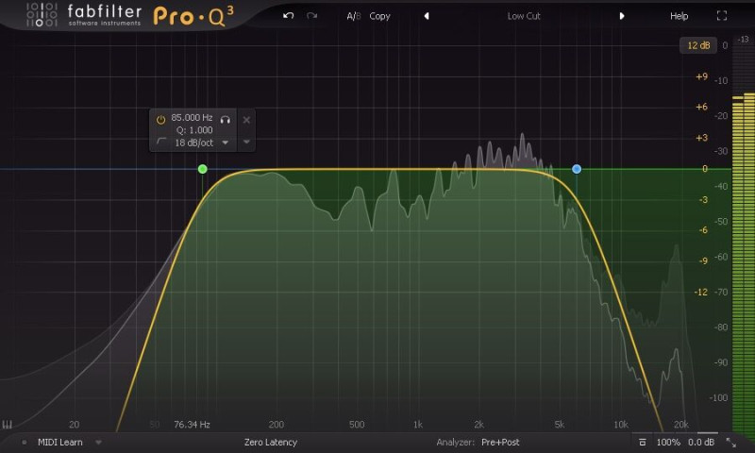Change the Zero Latency processing mode
Viewport: 755px width, 453px height.
click(x=271, y=442)
